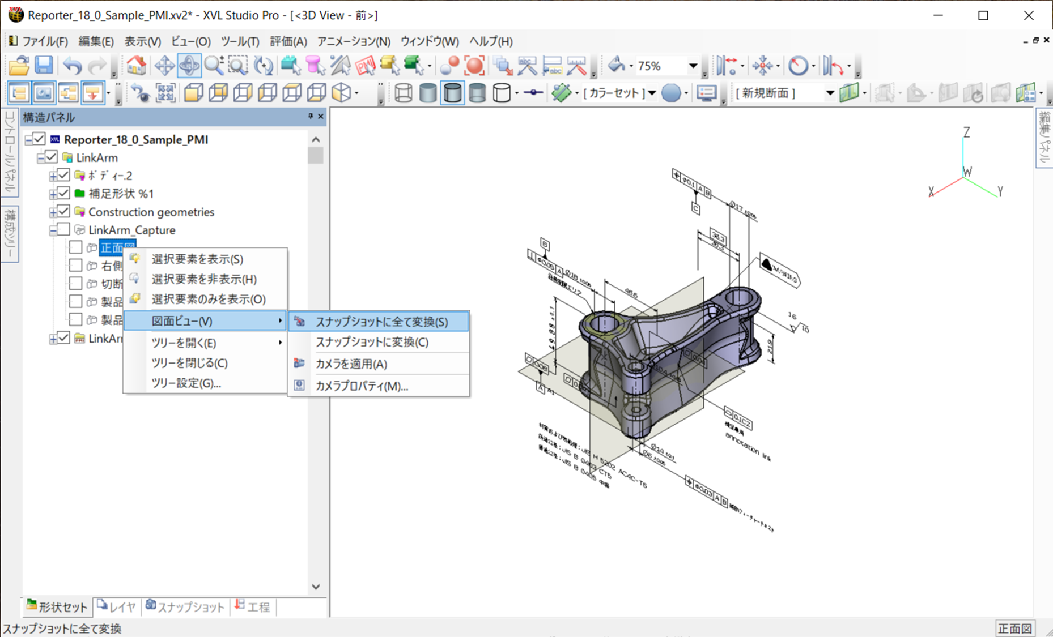
Task: Choose カメラプロパティ(M)... from submenu
Action: pyautogui.click(x=379, y=386)
